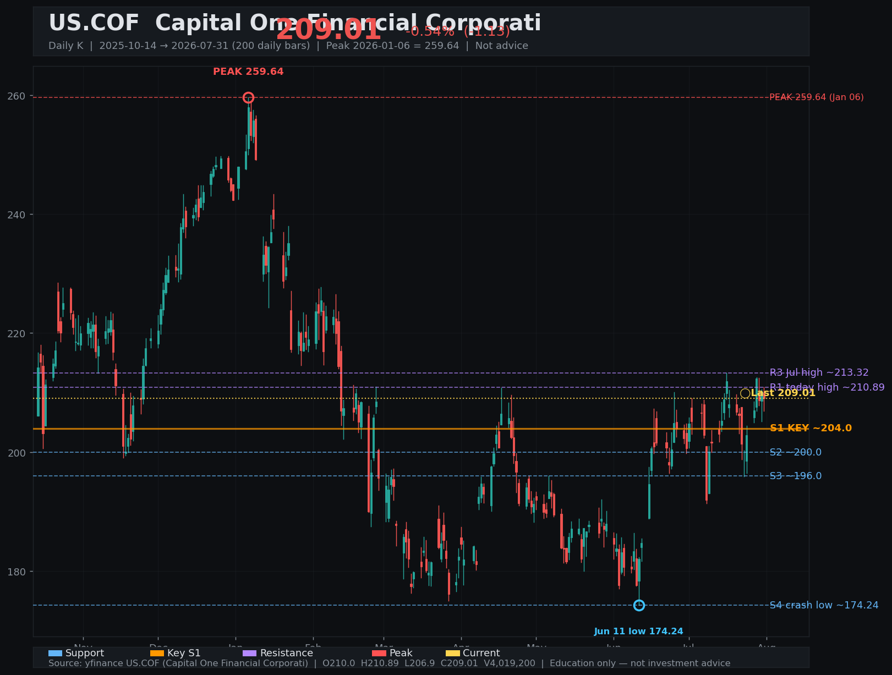Click the yellow Last 209.01 label
Image resolution: width=892 pixels, height=675 pixels.
coord(783,393)
